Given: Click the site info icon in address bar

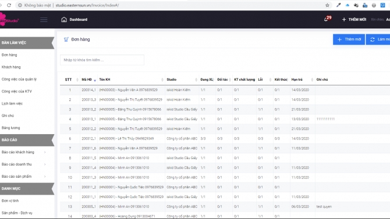Looking at the screenshot, I should click(20, 5).
